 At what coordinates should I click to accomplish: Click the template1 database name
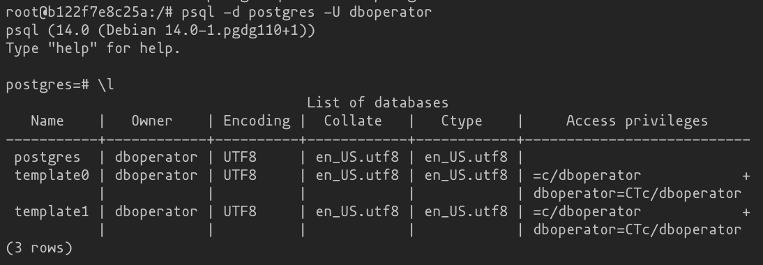[x=52, y=211]
